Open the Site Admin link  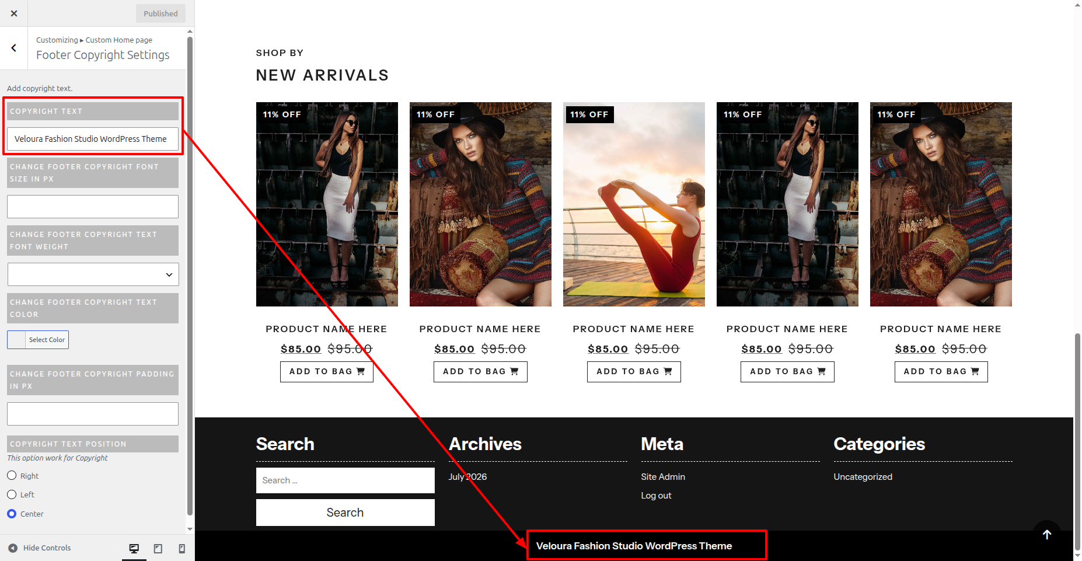(663, 477)
